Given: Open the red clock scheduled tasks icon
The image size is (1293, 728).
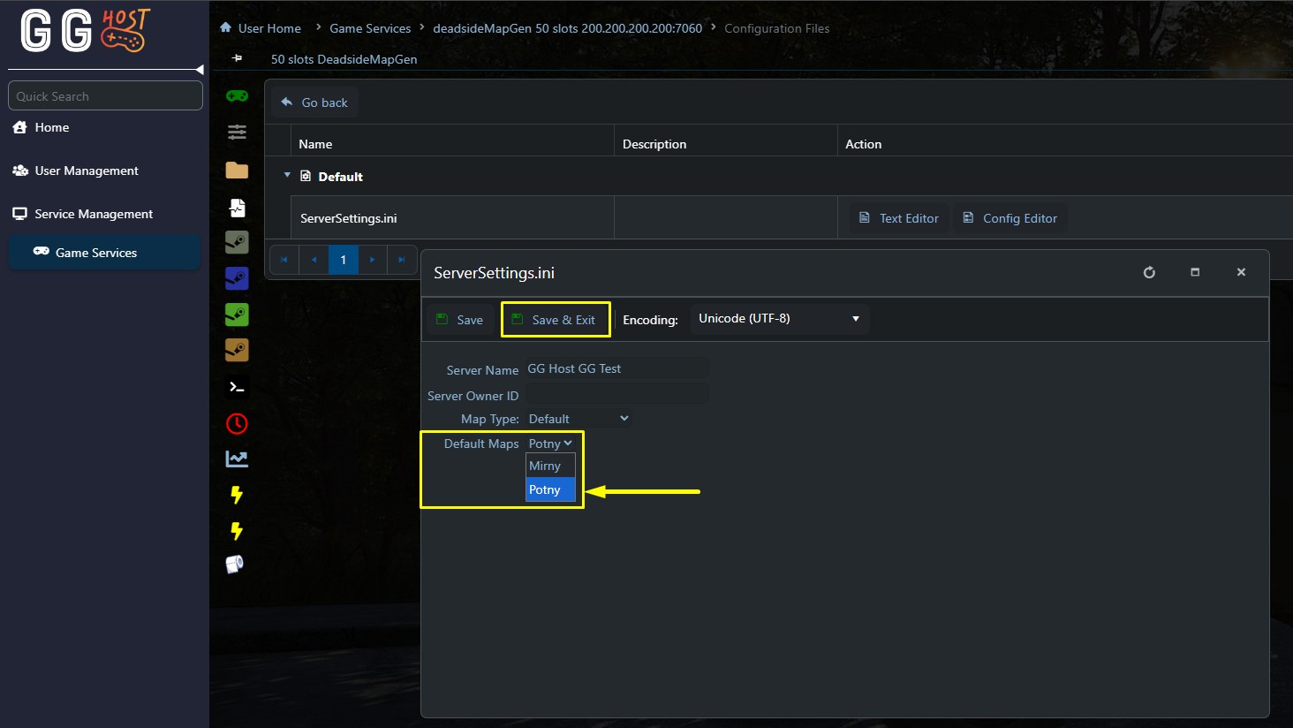Looking at the screenshot, I should point(237,424).
